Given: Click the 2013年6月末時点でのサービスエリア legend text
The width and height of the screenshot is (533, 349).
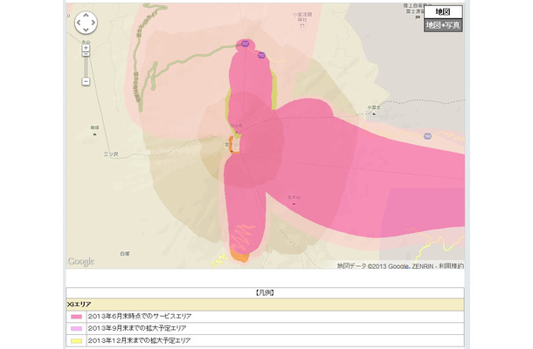Looking at the screenshot, I should point(140,317).
